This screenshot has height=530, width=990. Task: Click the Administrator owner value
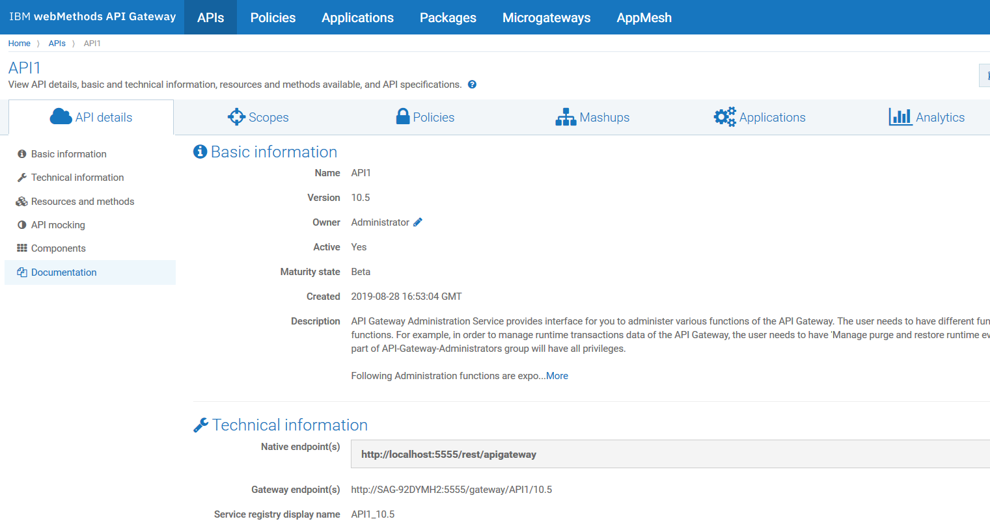(x=380, y=222)
